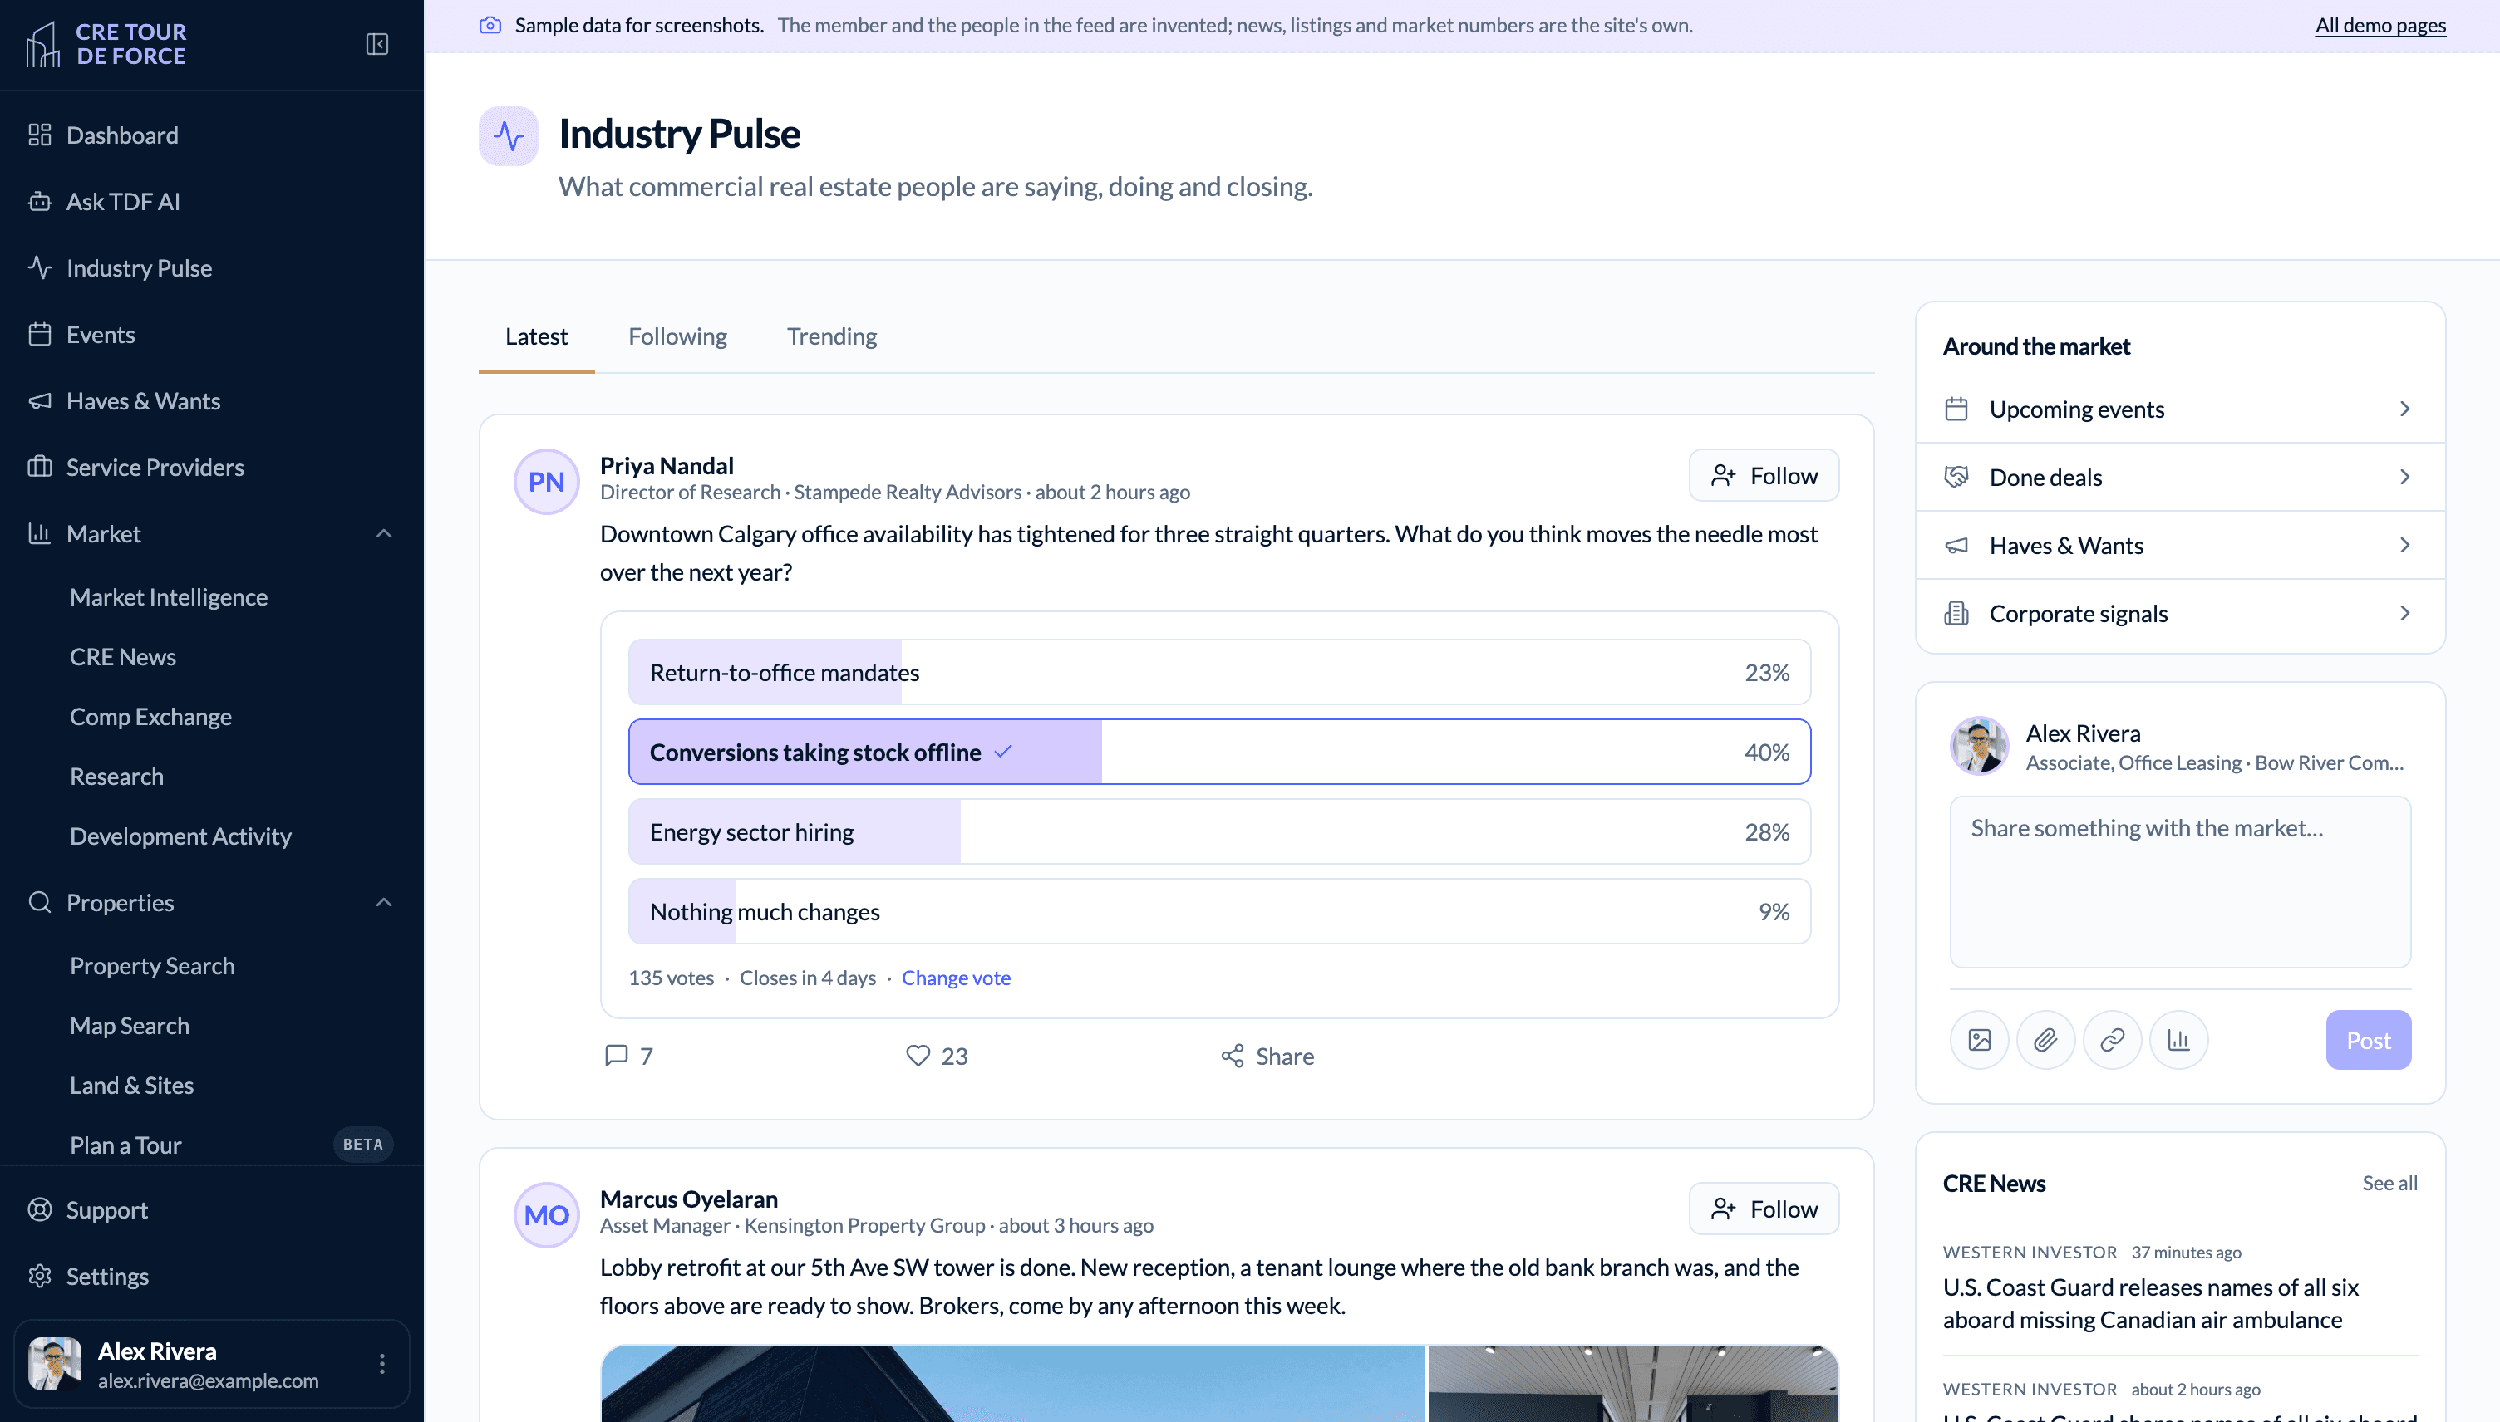2500x1422 pixels.
Task: Go to Dashboard in the sidebar
Action: [212, 135]
